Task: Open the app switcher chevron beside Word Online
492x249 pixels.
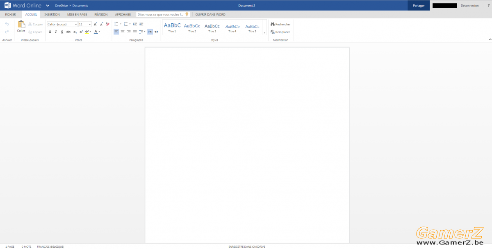Action: [x=48, y=6]
